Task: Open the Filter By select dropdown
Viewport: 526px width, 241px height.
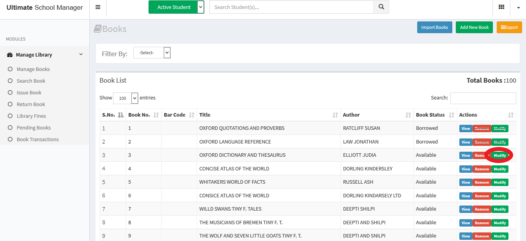Action: [x=152, y=53]
